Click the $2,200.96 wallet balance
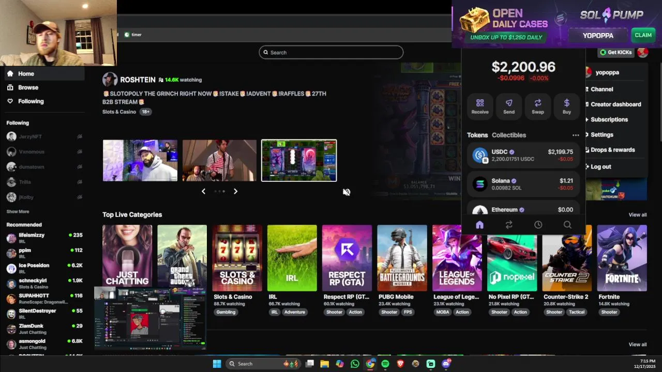 523,67
